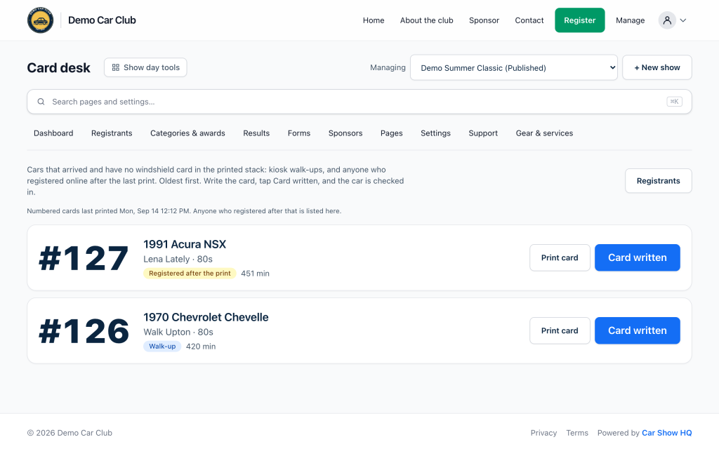
Task: Create a show with + New show
Action: pos(657,68)
